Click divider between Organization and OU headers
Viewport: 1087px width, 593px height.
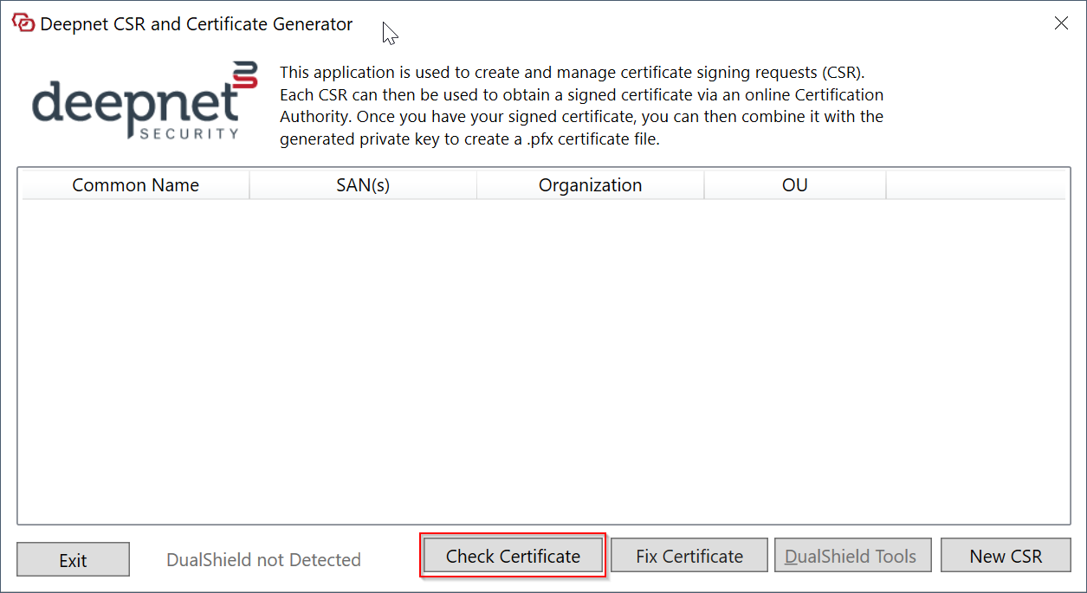(704, 185)
